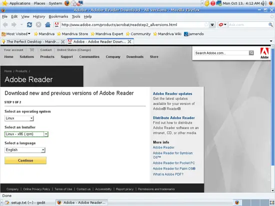
Task: Open the language dropdown showing English
Action: [25, 150]
